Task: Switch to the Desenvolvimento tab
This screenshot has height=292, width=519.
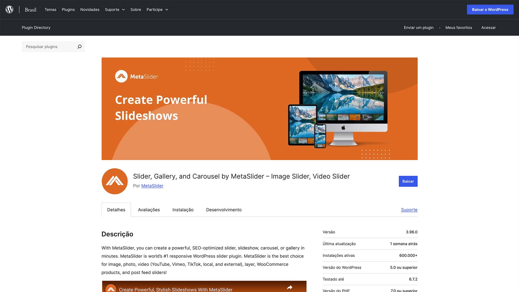Action: coord(224,210)
